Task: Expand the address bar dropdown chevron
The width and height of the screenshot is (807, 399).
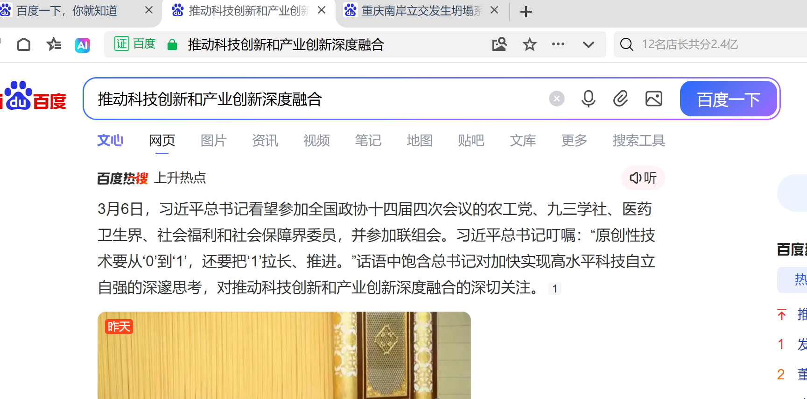Action: point(589,45)
